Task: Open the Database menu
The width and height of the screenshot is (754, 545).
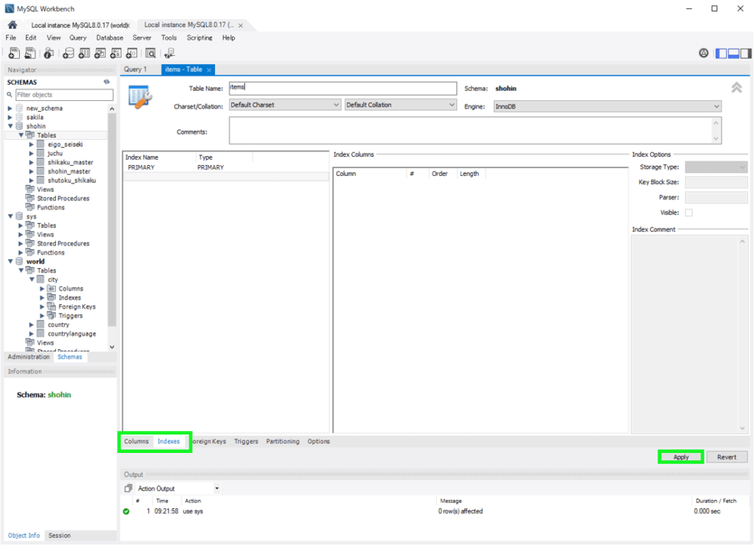Action: coord(110,38)
